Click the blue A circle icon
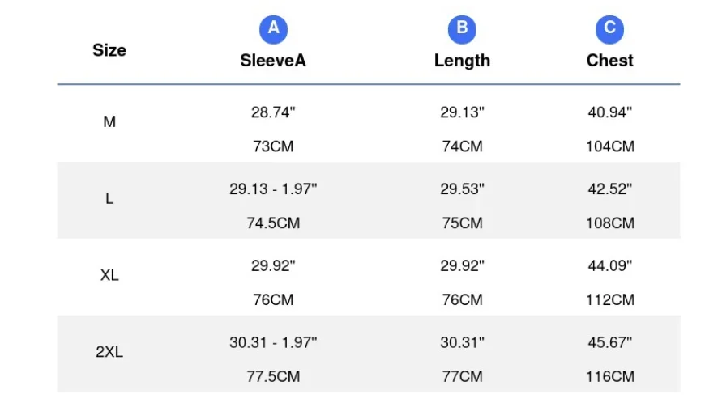 [273, 30]
